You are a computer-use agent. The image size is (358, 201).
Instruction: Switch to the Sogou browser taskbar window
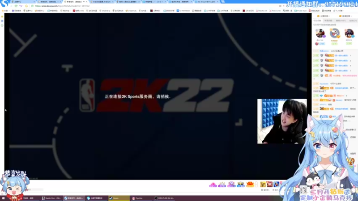tap(74, 198)
